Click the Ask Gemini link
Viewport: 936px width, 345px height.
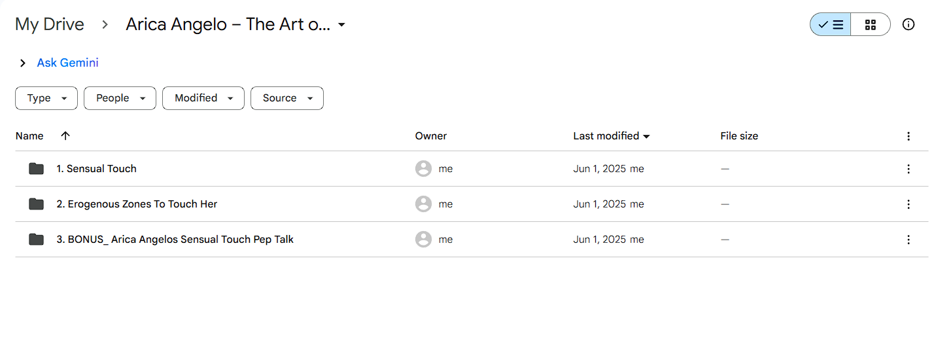(x=68, y=63)
